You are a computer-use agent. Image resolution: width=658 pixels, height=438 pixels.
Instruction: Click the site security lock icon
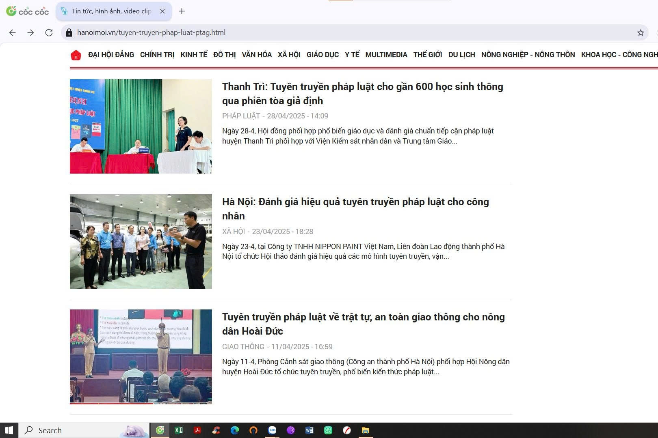69,32
